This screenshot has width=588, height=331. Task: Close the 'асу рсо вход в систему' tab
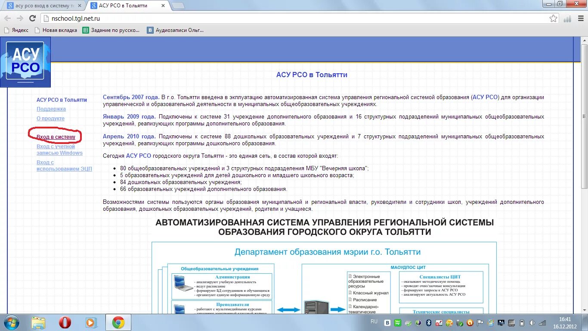tap(79, 6)
